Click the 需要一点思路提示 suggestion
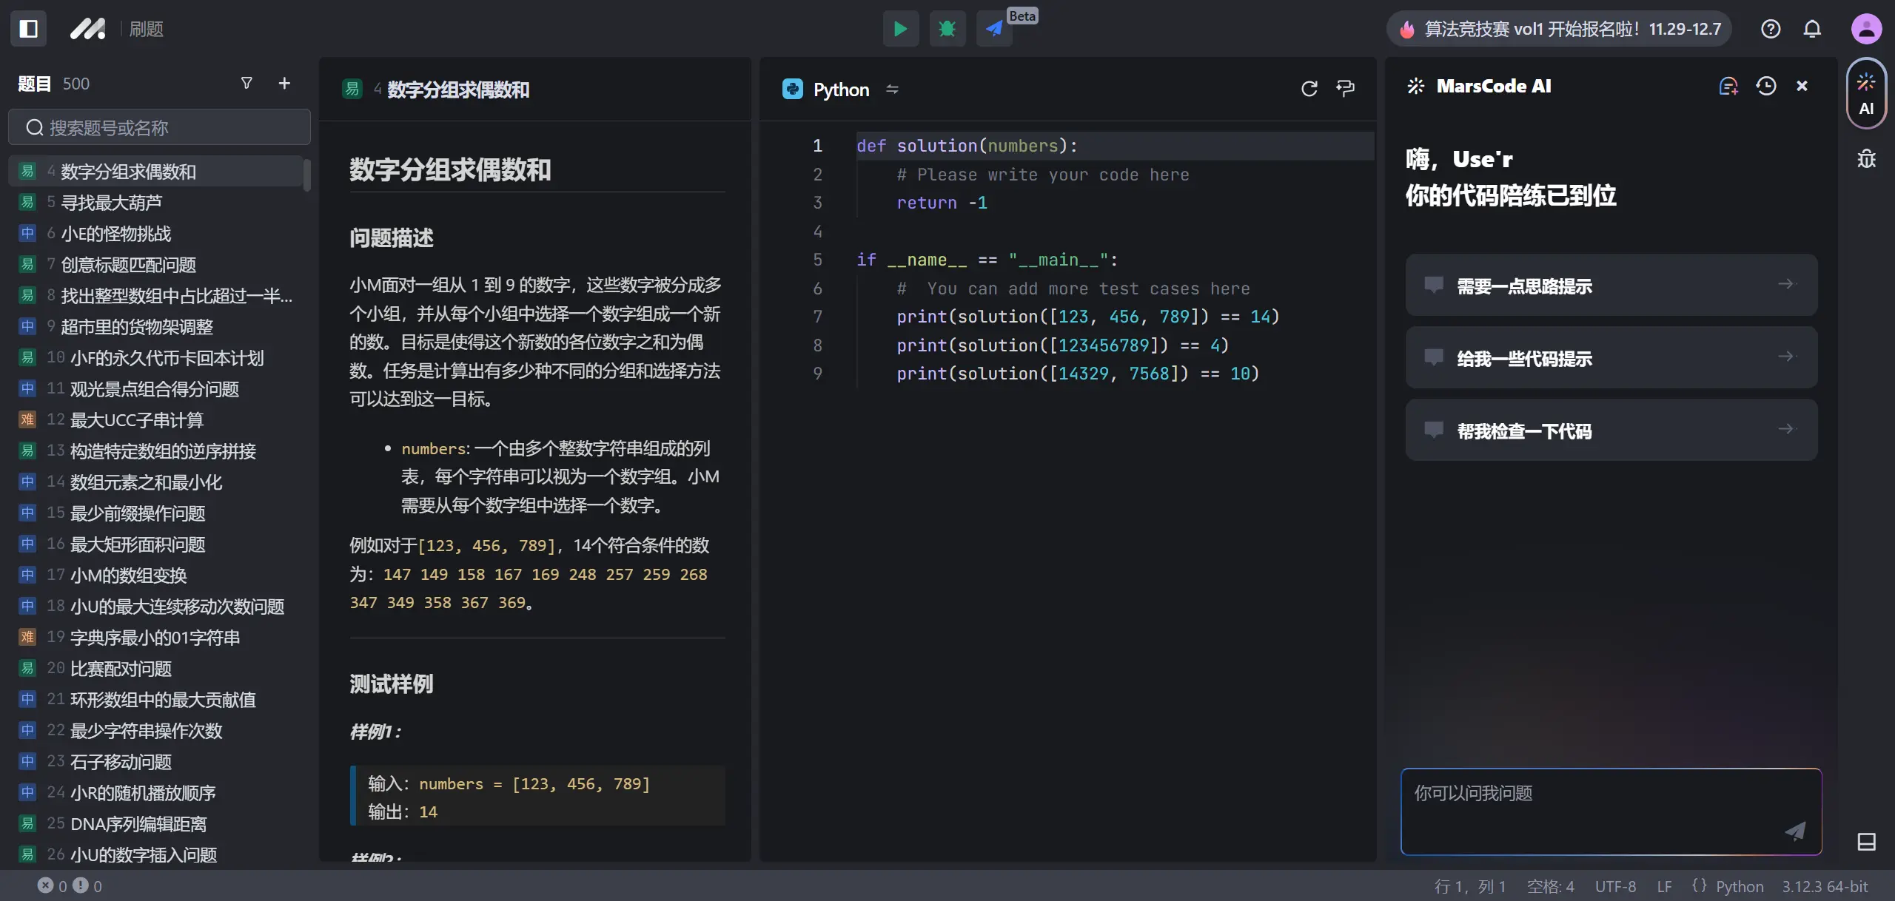This screenshot has width=1895, height=901. click(x=1611, y=285)
